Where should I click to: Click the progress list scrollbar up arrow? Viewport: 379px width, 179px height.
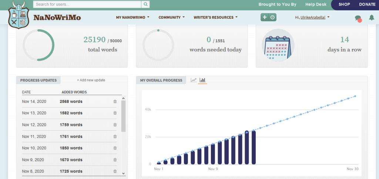pos(123,98)
